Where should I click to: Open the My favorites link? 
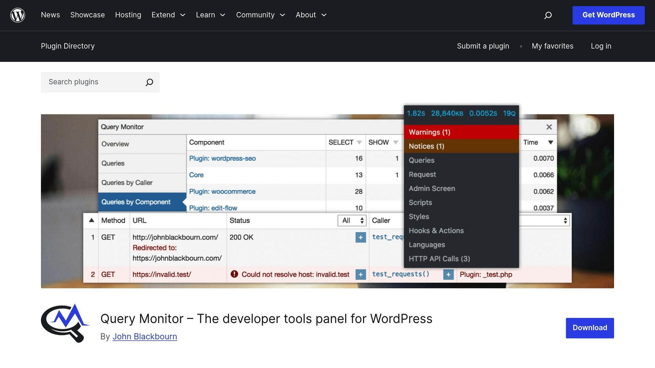tap(552, 46)
